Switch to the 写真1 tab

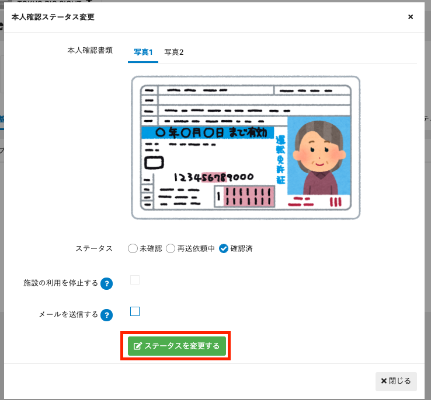click(143, 52)
